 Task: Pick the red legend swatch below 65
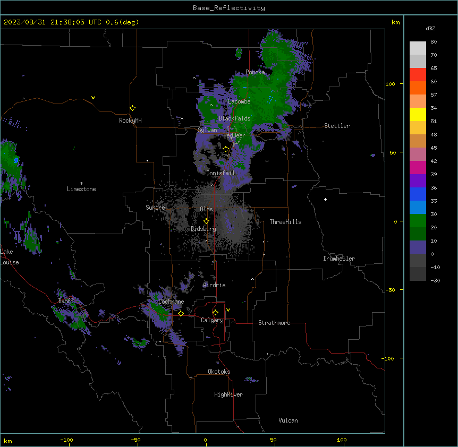(x=418, y=74)
